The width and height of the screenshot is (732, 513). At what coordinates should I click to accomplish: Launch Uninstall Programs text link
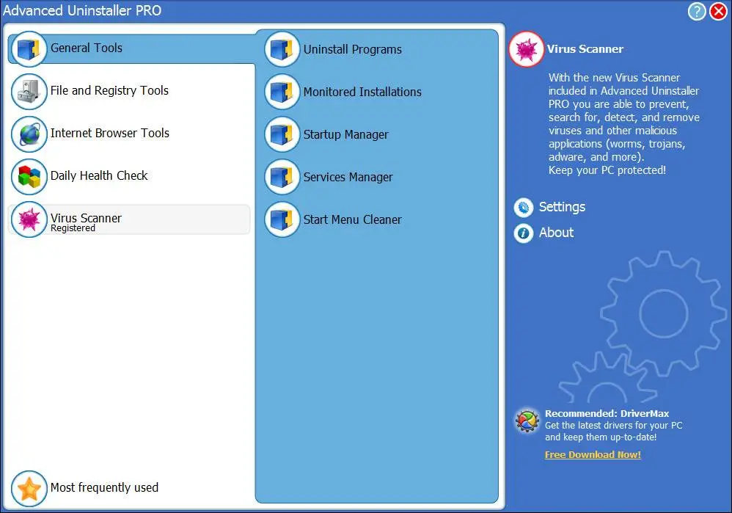[x=353, y=49]
